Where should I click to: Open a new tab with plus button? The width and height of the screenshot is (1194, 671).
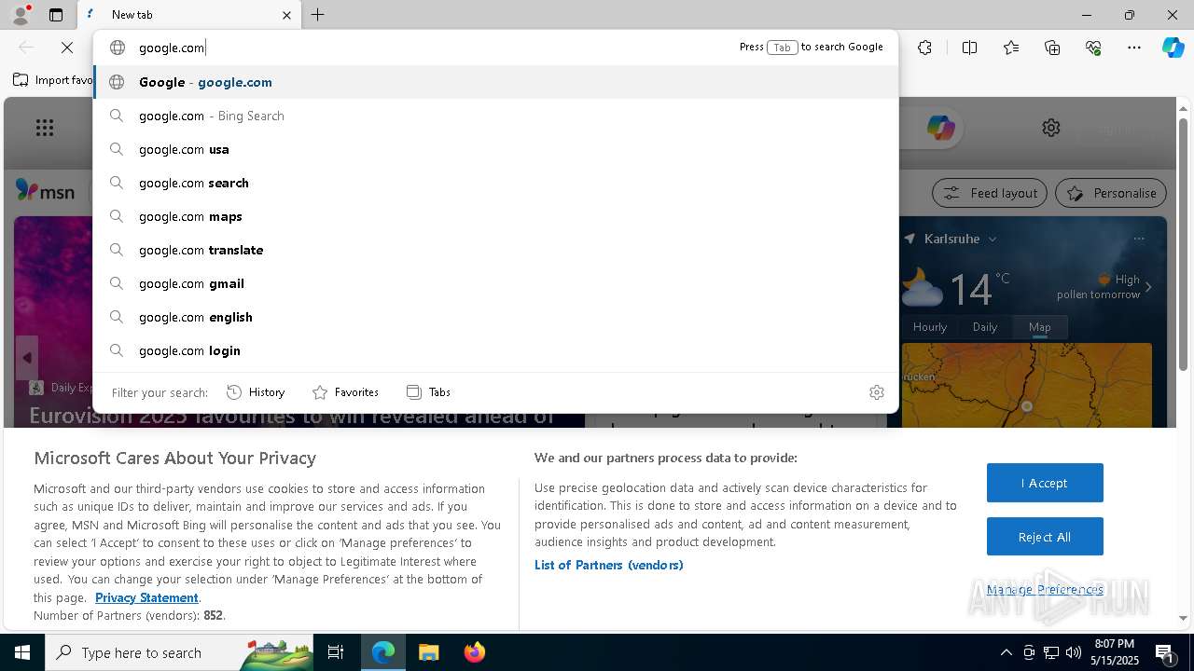pyautogui.click(x=318, y=15)
